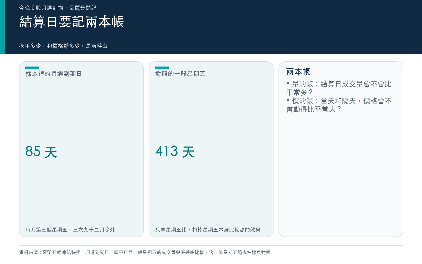Click the note 每月第三個星期五，三六九十二月除外
The image size is (422, 264).
tap(70, 230)
